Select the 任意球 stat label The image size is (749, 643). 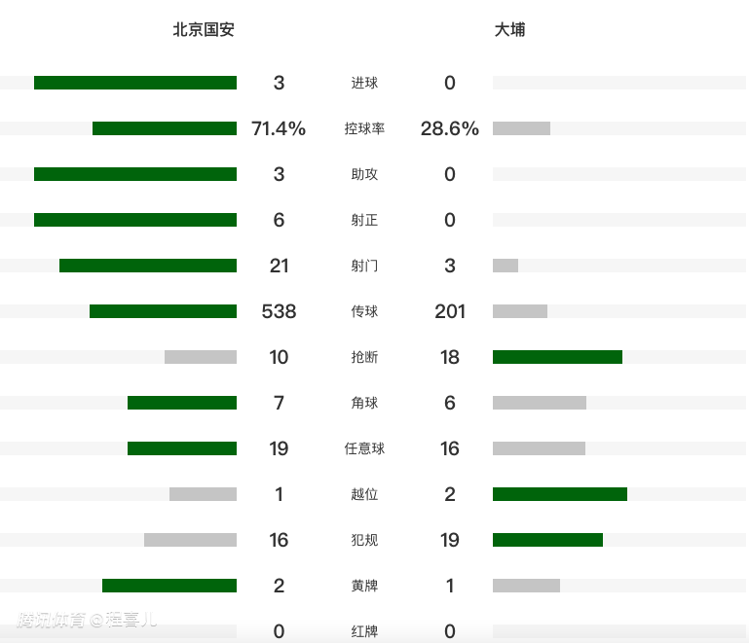364,449
